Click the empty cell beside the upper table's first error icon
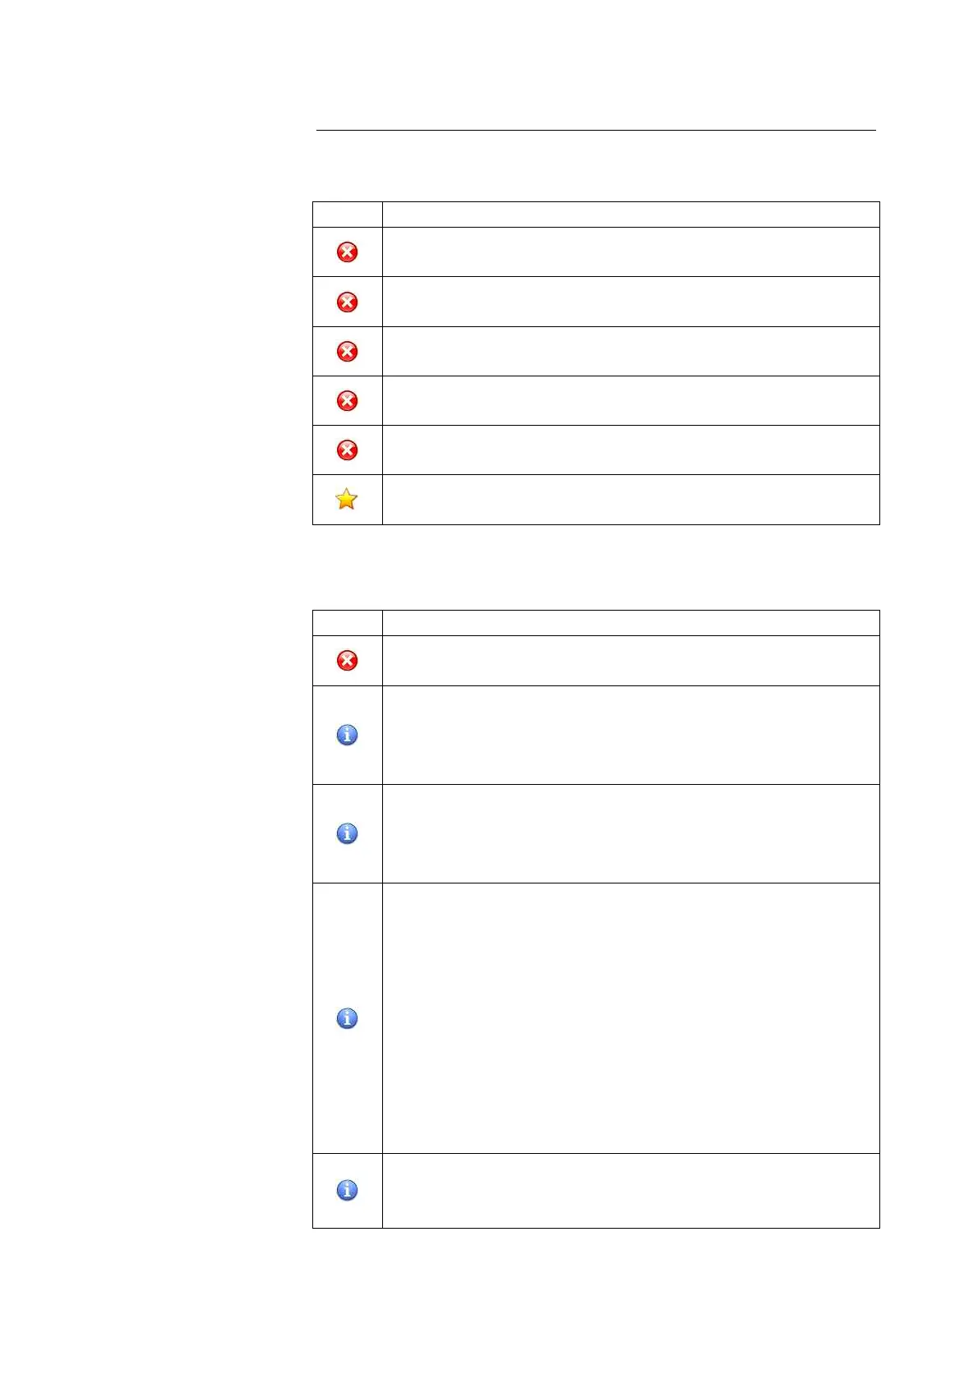978x1384 pixels. (x=630, y=252)
